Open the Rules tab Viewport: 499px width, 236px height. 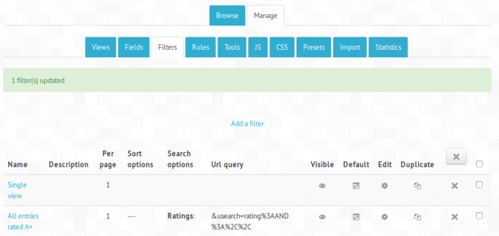tap(200, 47)
